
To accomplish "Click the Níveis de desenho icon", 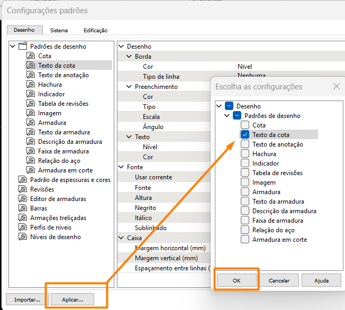I will (23, 237).
